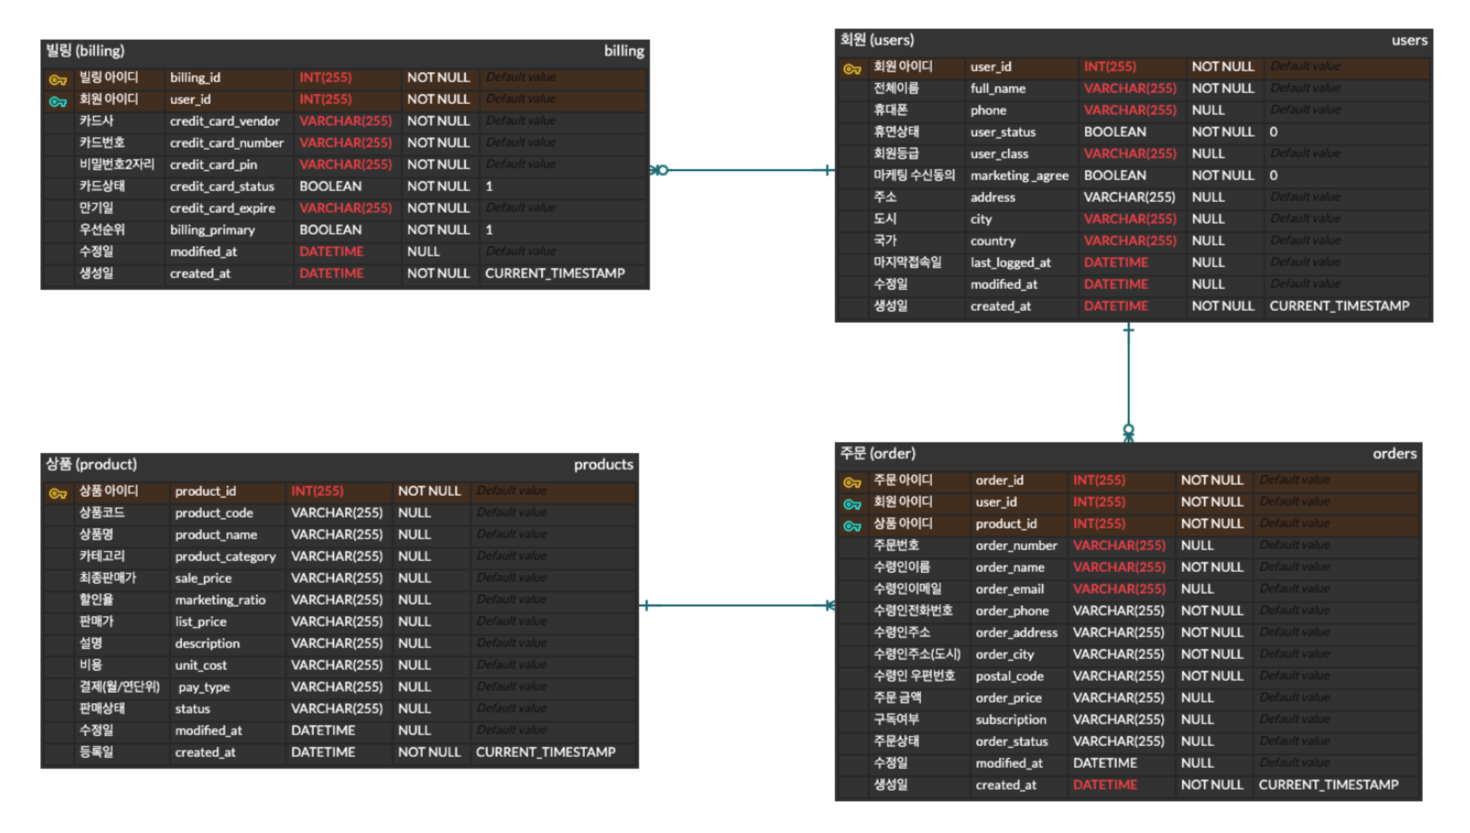Click the yellow key icon for users user_id
The height and width of the screenshot is (833, 1470).
[x=851, y=69]
